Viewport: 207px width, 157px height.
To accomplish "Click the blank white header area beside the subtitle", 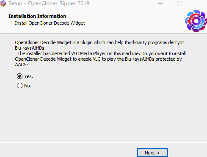I will pyautogui.click(x=134, y=23).
